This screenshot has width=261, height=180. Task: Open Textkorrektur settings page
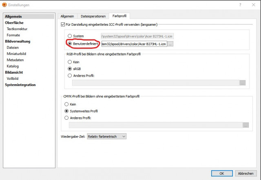pyautogui.click(x=17, y=29)
